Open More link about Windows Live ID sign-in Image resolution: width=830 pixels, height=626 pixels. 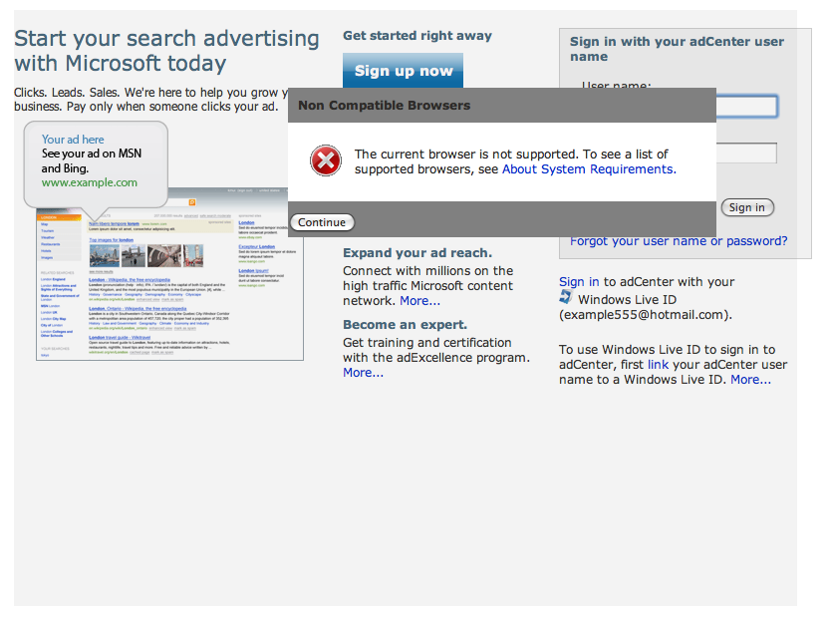click(750, 380)
